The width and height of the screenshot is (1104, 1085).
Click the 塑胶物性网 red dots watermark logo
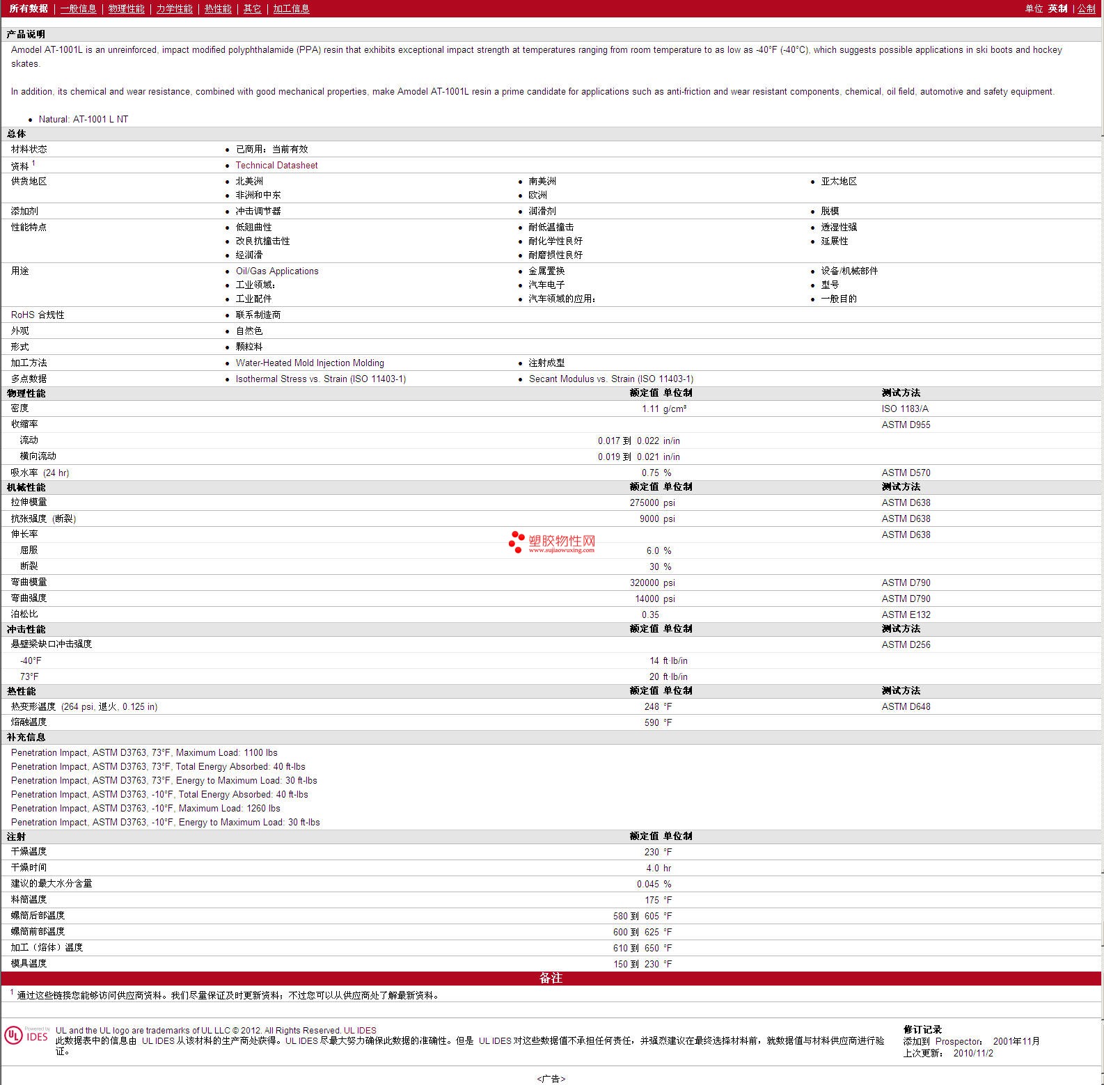click(x=516, y=541)
